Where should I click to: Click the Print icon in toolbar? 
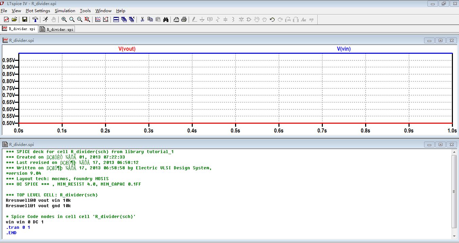(184, 20)
